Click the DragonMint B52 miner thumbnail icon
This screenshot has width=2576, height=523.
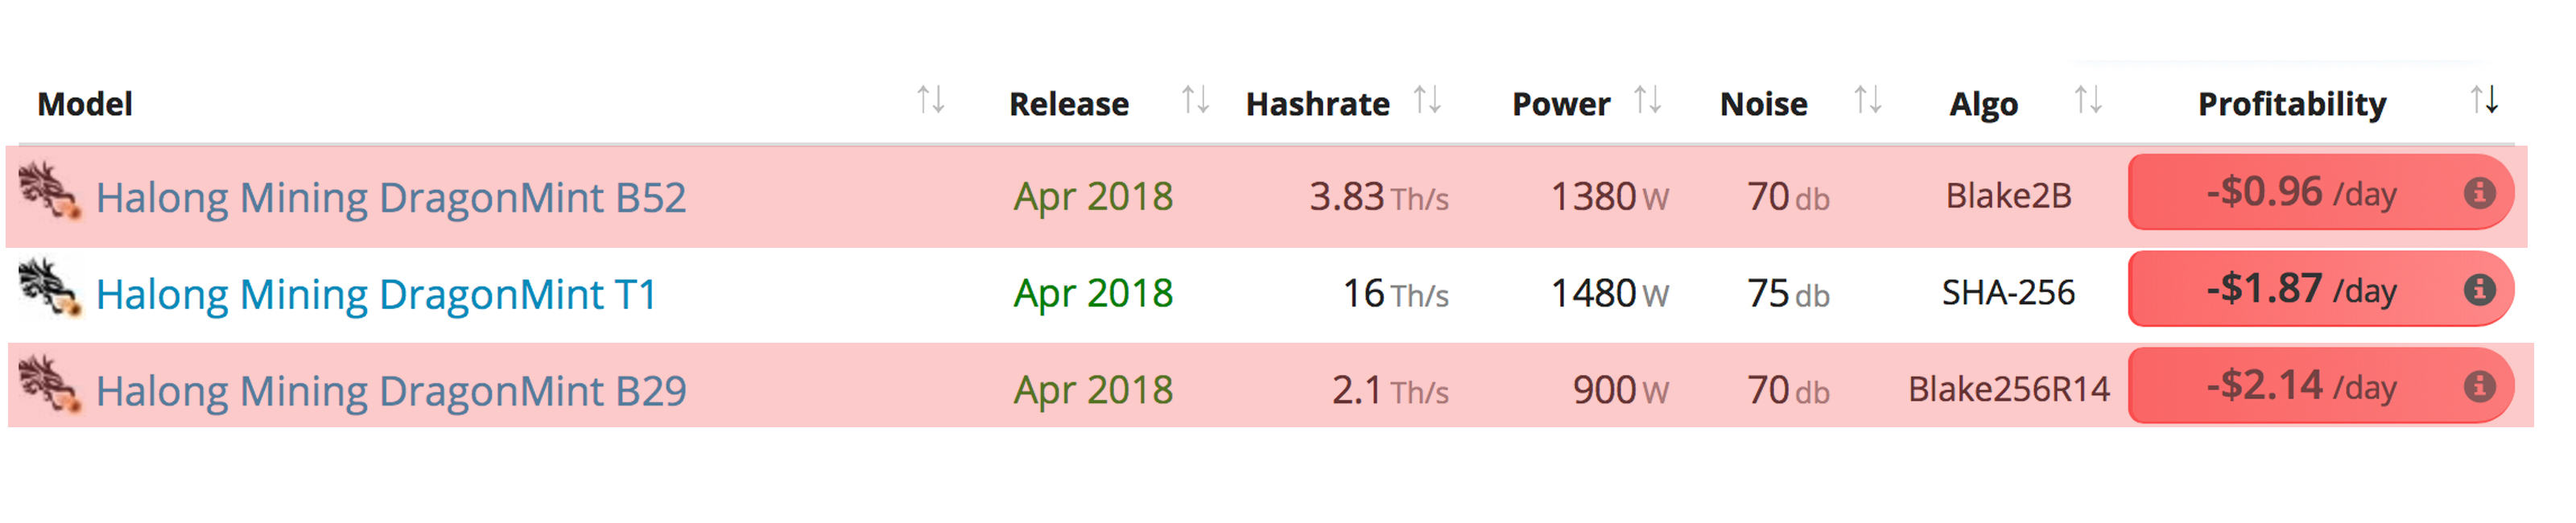[48, 191]
